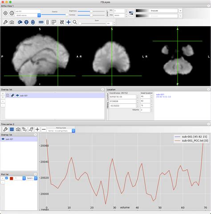211x214 pixels.
Task: Switch to the grid canvas layout
Action: pyautogui.click(x=54, y=22)
